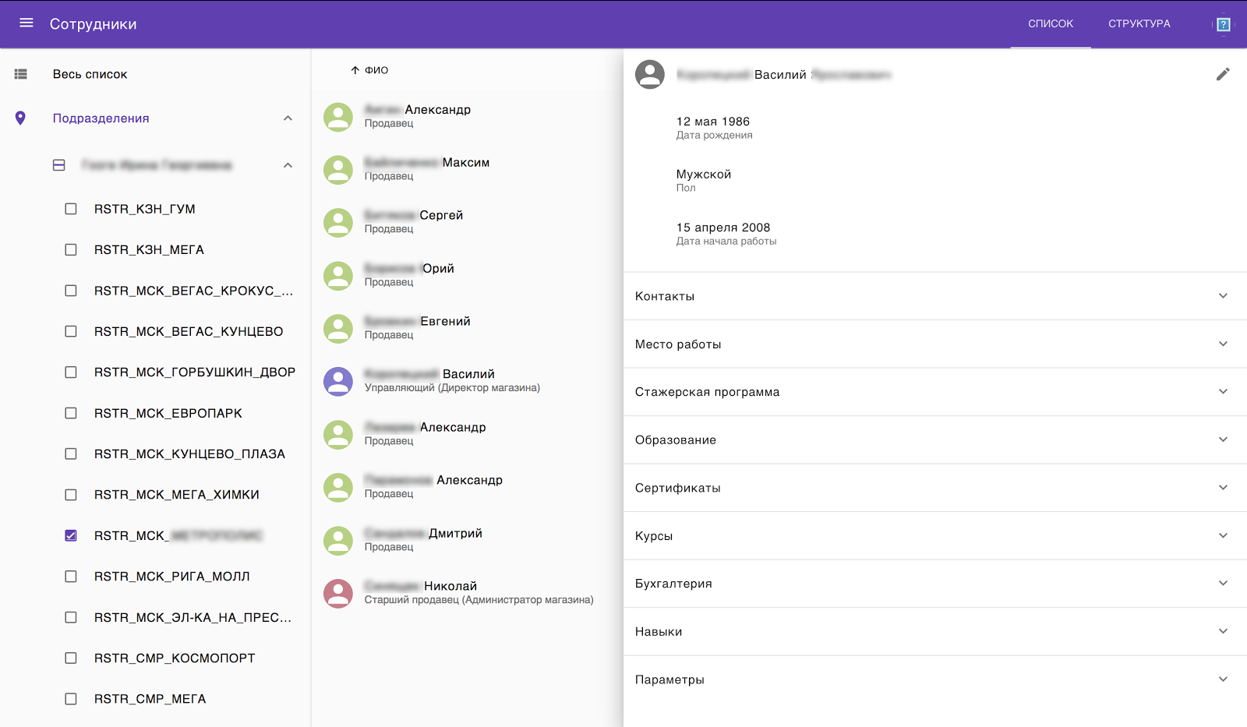
Task: Check the RSTR_КЗН_МЕГА checkbox
Action: pos(71,250)
